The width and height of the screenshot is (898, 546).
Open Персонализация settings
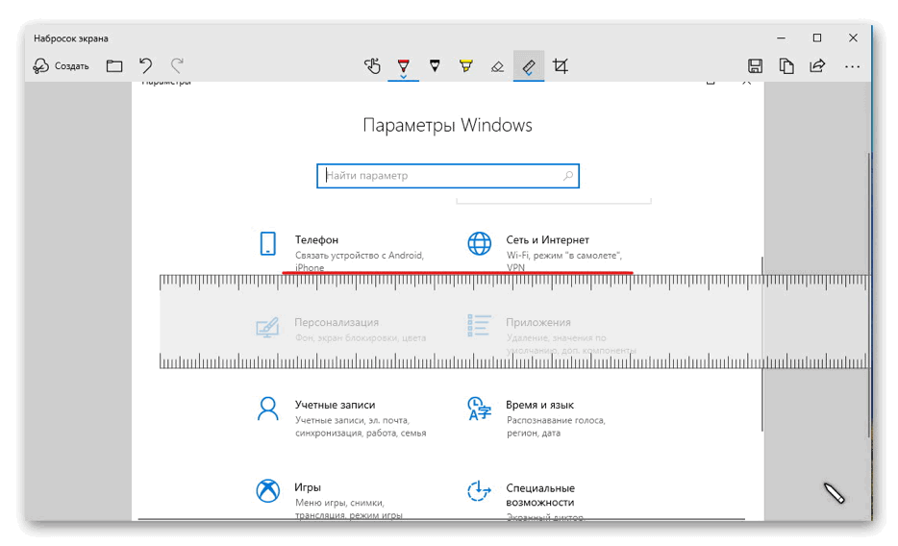[342, 329]
